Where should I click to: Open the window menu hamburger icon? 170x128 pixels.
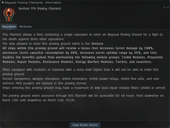click(3, 3)
